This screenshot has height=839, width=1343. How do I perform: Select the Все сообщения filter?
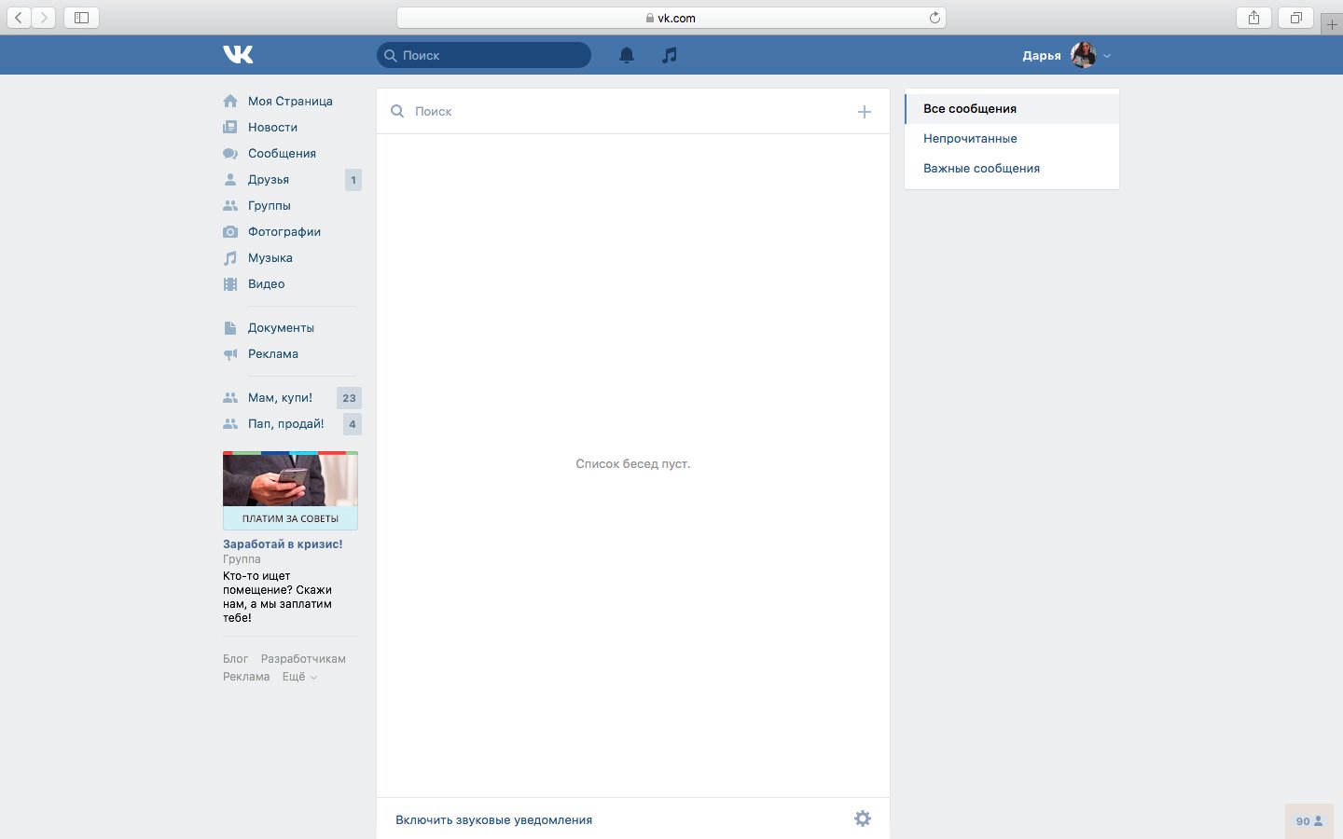tap(1012, 108)
